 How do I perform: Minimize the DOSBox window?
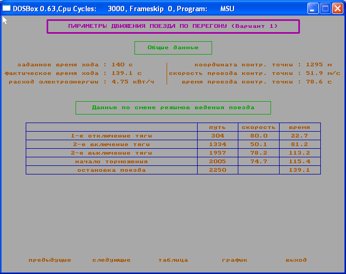pos(313,9)
